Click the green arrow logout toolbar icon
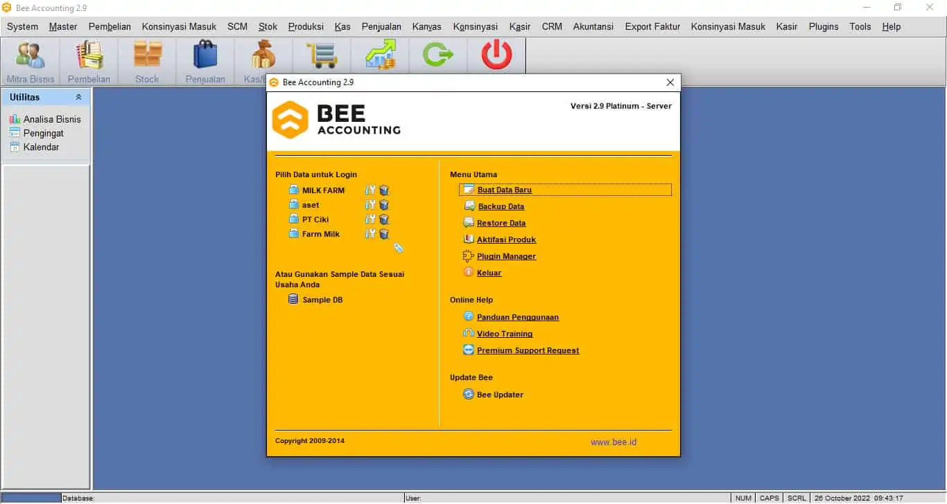947x504 pixels. pyautogui.click(x=438, y=55)
